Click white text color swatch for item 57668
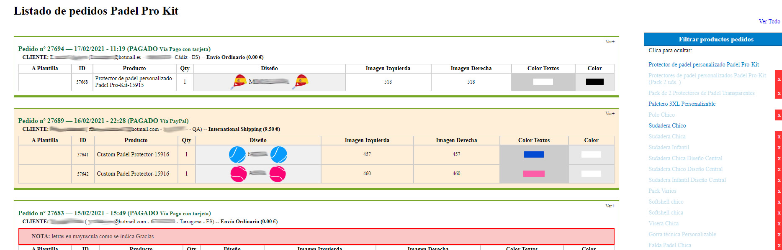The height and width of the screenshot is (250, 782). pyautogui.click(x=543, y=82)
